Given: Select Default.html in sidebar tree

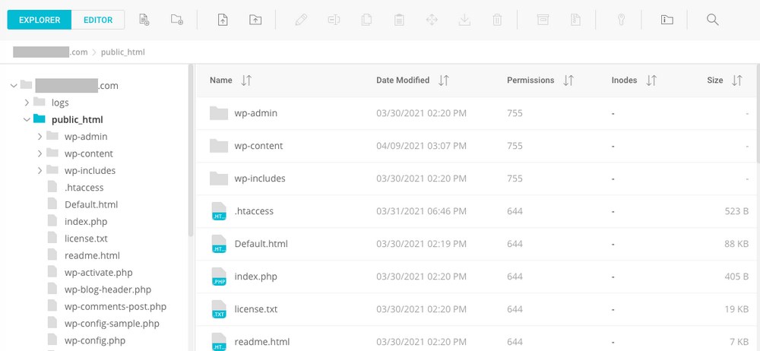Looking at the screenshot, I should (x=91, y=204).
